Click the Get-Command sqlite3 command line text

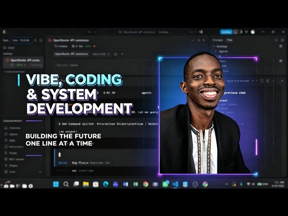click(108, 124)
